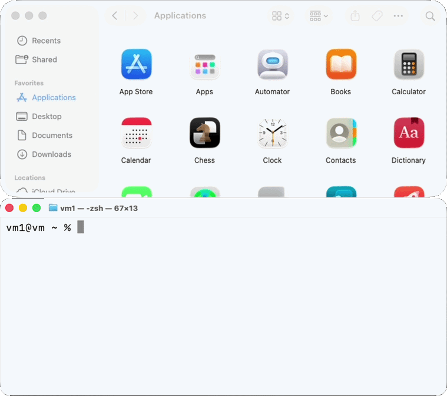Select the Automator robot icon
This screenshot has height=396, width=447.
(273, 64)
